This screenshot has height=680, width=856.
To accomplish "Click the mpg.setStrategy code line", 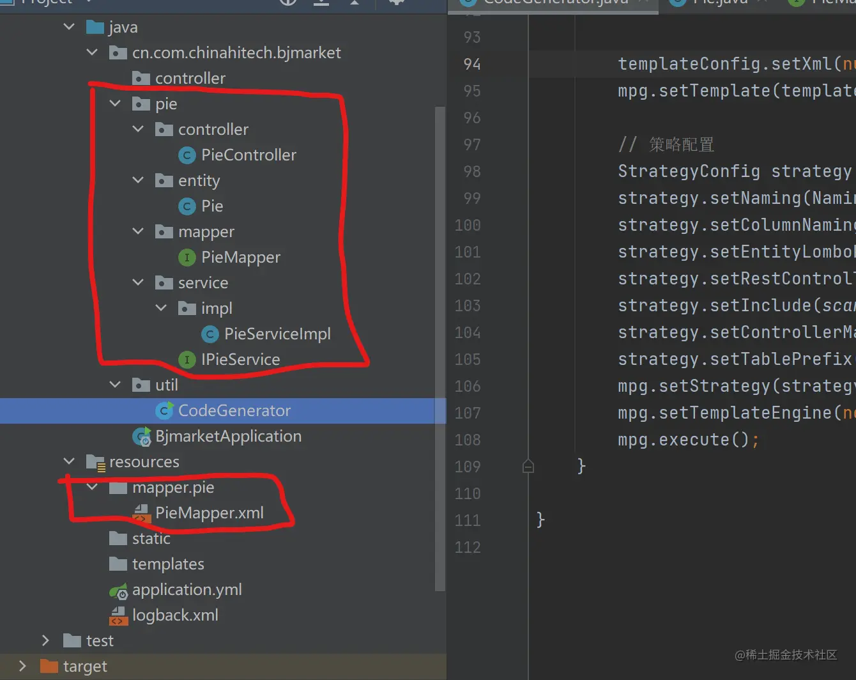I will (x=737, y=386).
